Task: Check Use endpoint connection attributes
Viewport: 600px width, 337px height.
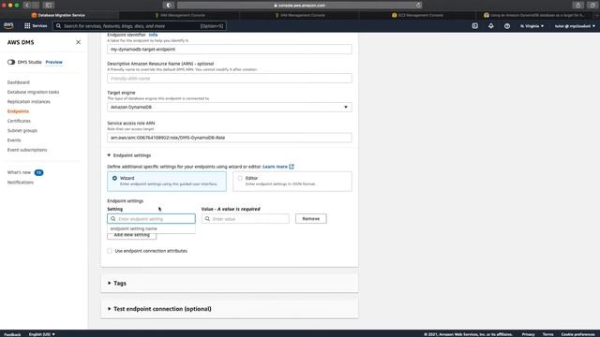Action: click(110, 251)
